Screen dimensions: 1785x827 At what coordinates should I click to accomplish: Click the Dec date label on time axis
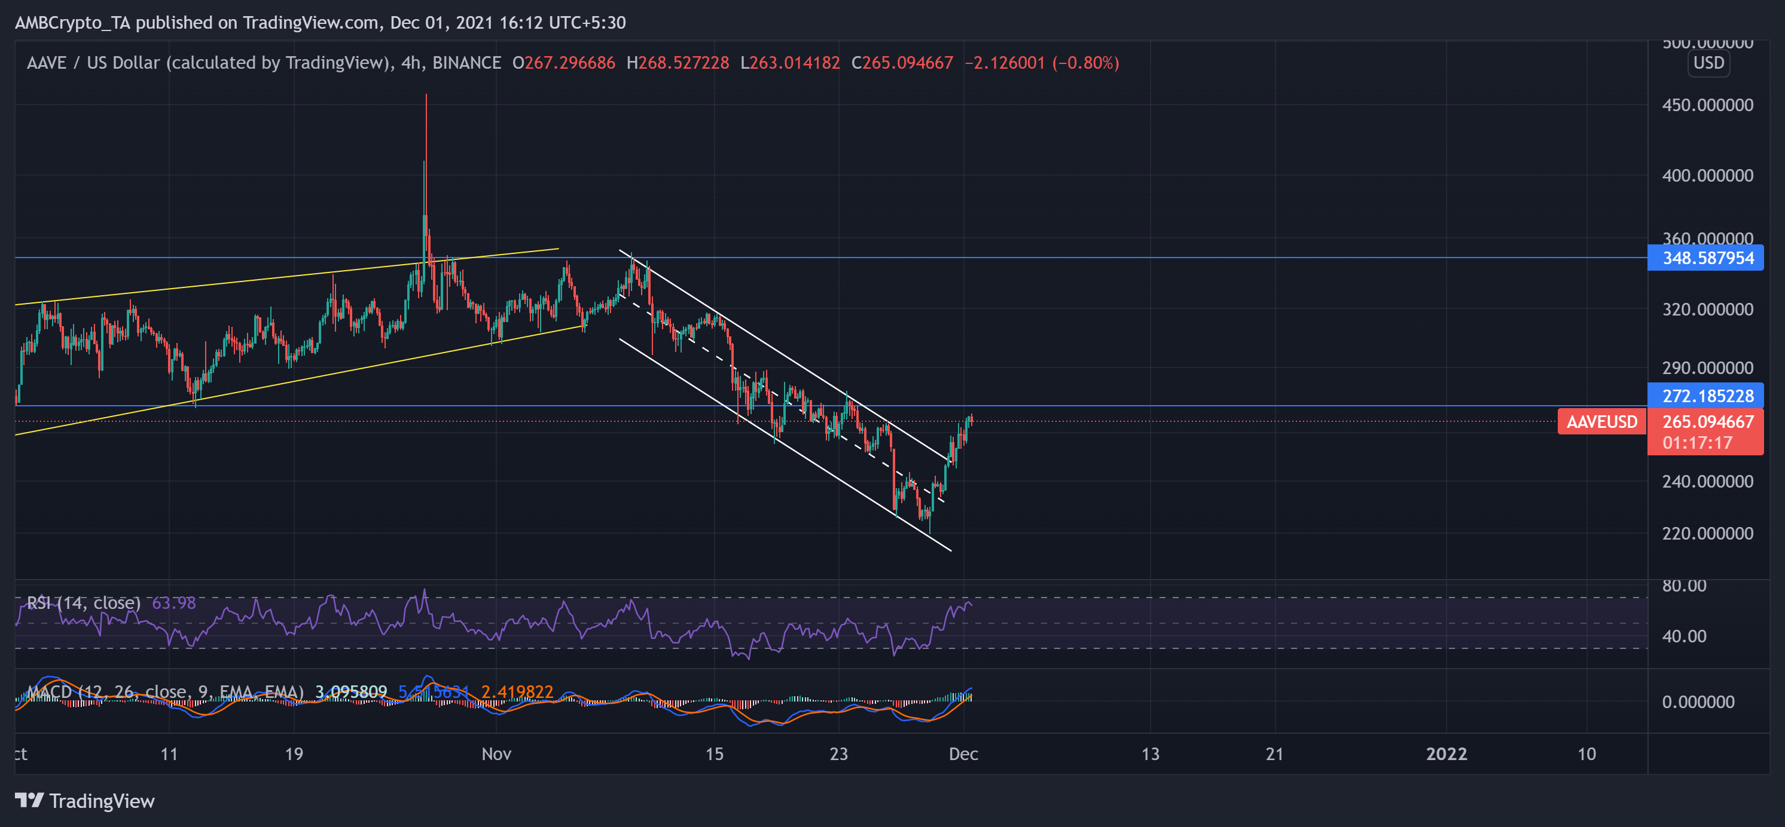(x=963, y=754)
